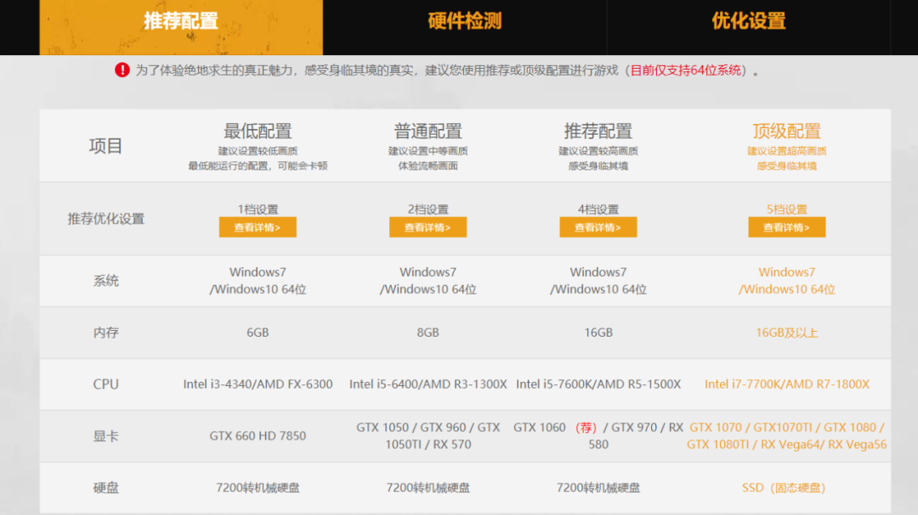The image size is (918, 515).
Task: Click the 硬盘 row label
Action: [x=106, y=488]
